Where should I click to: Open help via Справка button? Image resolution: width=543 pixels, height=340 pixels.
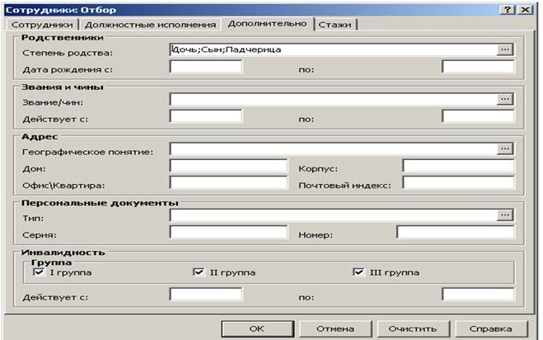490,328
